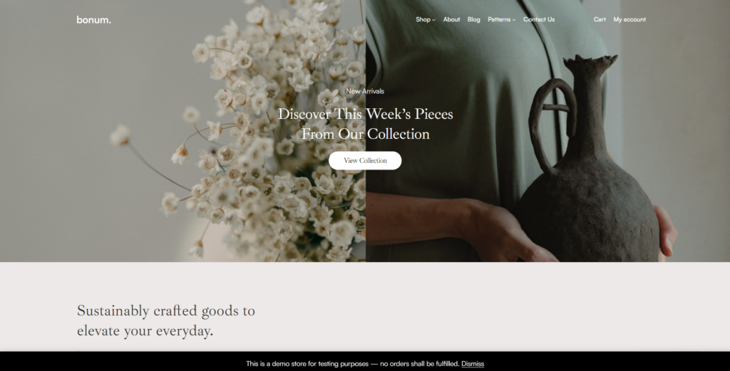Screen dimensions: 730x371
Task: Click the New Arrivals label
Action: click(x=365, y=91)
